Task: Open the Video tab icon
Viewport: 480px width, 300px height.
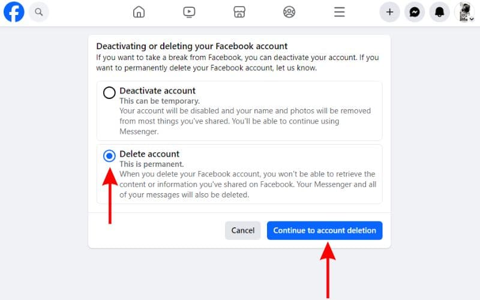Action: point(189,12)
